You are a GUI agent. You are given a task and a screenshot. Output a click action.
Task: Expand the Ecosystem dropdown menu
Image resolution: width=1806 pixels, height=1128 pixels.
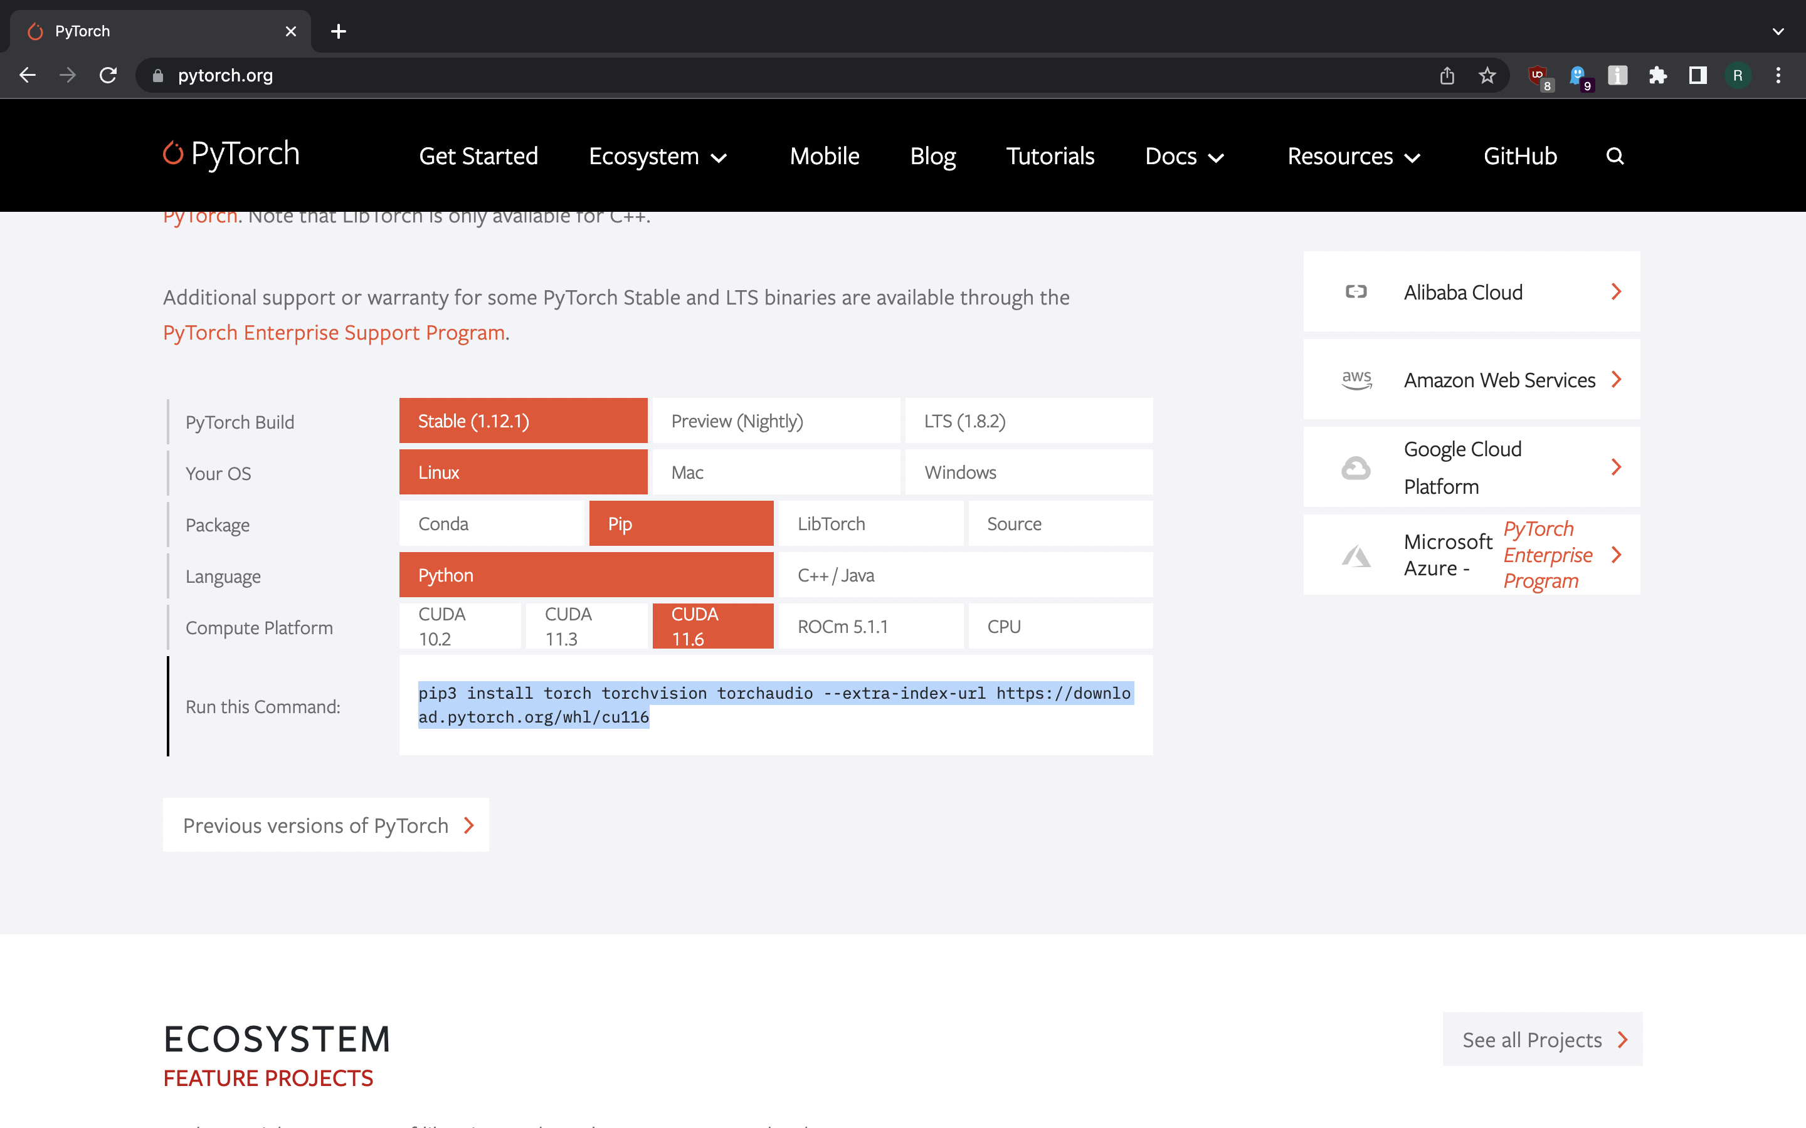(657, 156)
